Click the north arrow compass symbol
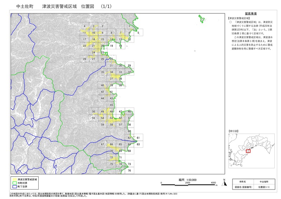 coord(224,181)
